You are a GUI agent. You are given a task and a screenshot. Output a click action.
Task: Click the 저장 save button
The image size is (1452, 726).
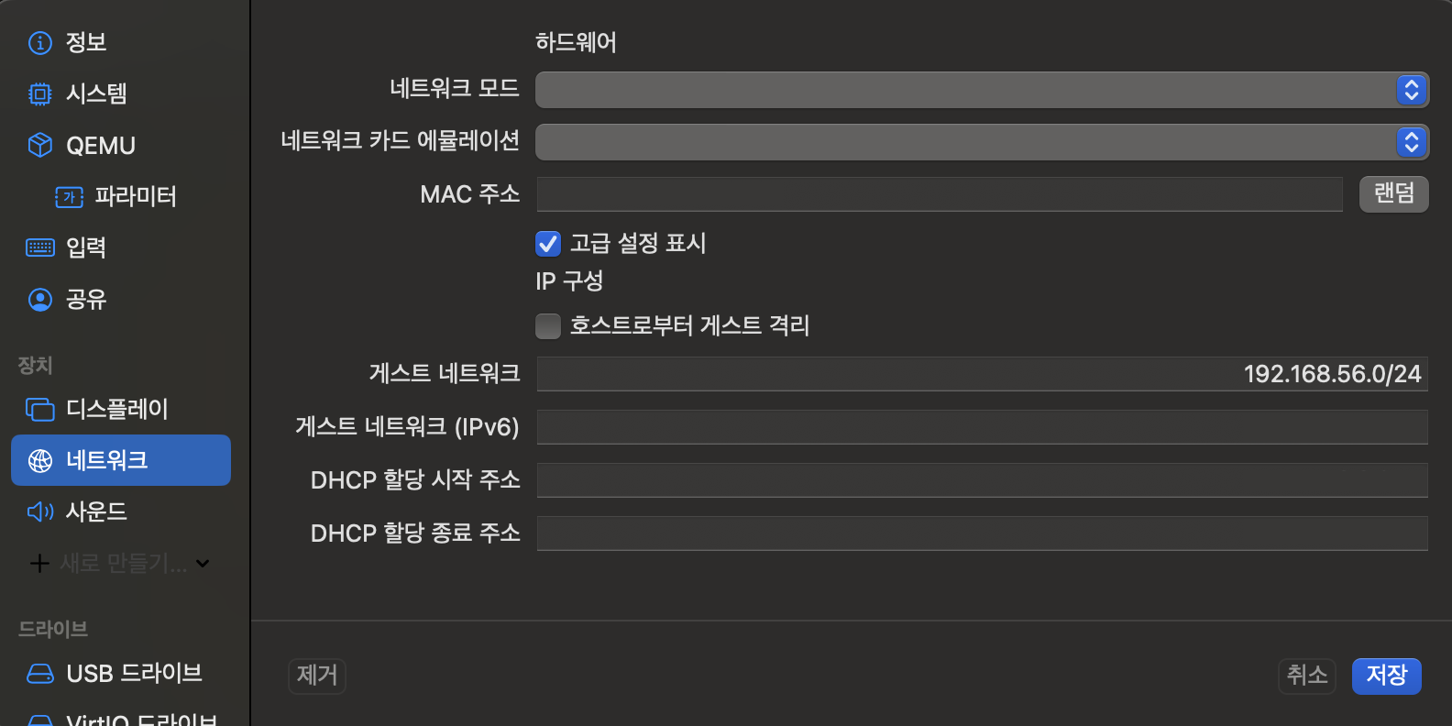(1386, 676)
